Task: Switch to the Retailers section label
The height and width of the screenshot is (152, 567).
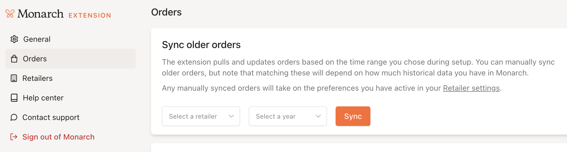Action: coord(37,78)
